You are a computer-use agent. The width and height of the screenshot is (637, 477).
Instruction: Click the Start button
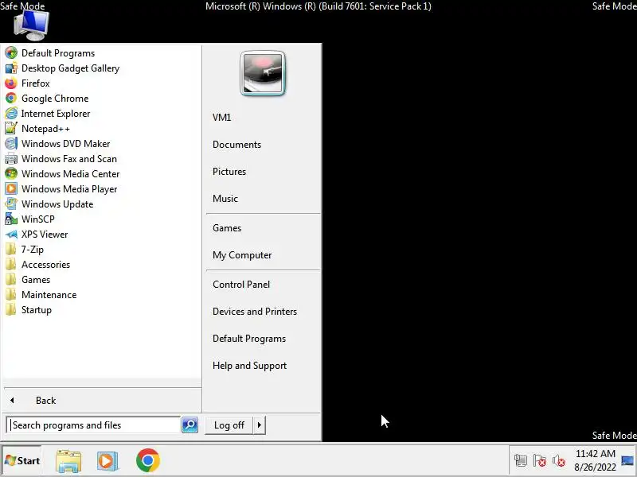point(22,461)
